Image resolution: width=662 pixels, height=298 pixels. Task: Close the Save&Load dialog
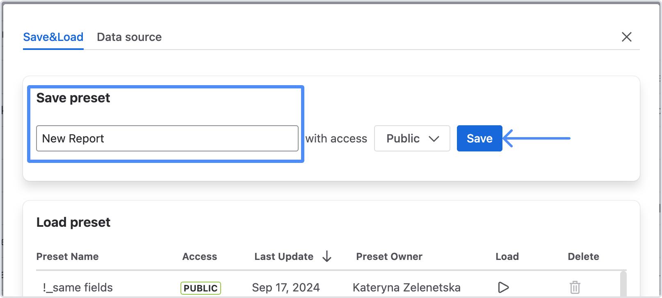click(626, 37)
